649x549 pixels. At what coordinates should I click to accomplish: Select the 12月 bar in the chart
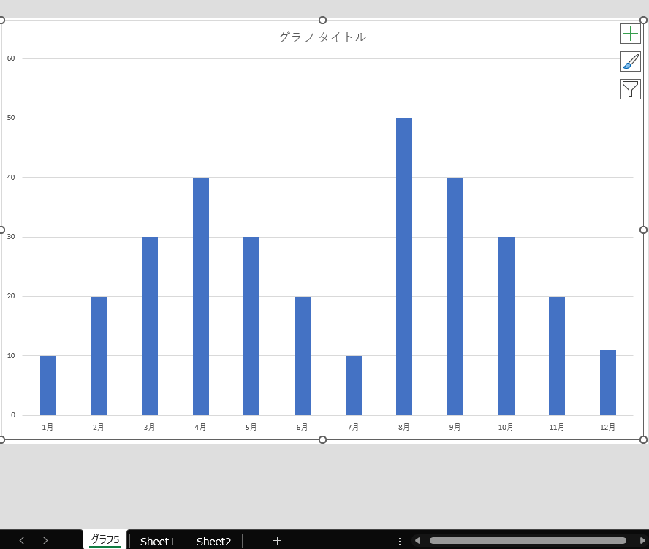(608, 382)
